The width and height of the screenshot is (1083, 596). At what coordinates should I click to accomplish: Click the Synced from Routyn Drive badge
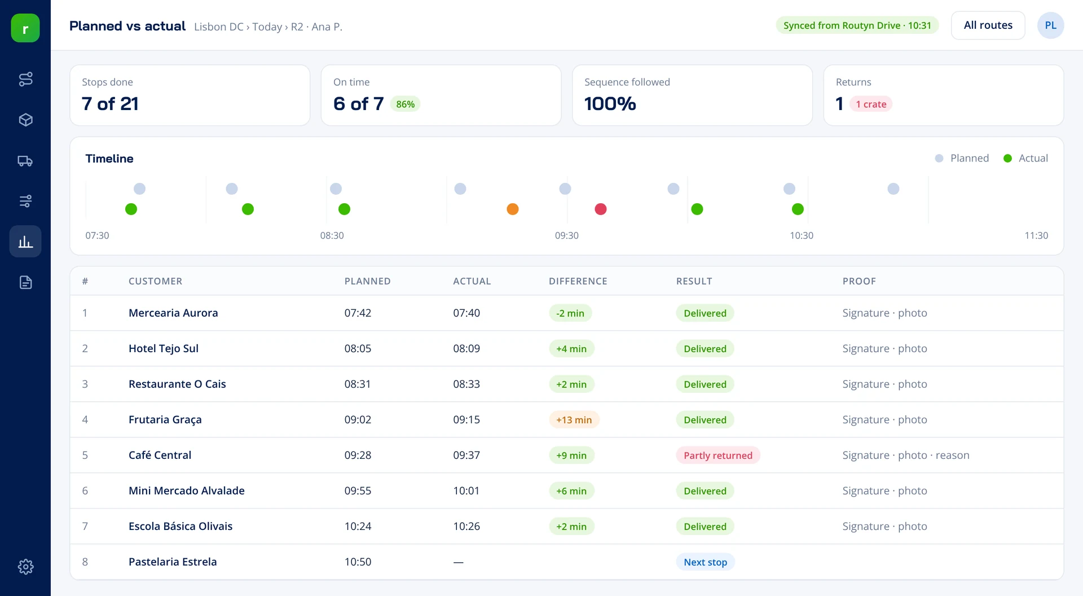point(857,25)
